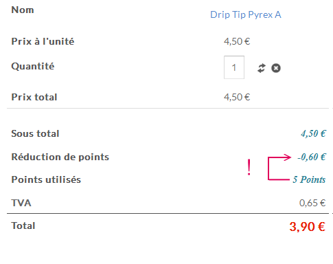Click the Total label in the bottom row
This screenshot has height=264, width=333.
click(23, 225)
